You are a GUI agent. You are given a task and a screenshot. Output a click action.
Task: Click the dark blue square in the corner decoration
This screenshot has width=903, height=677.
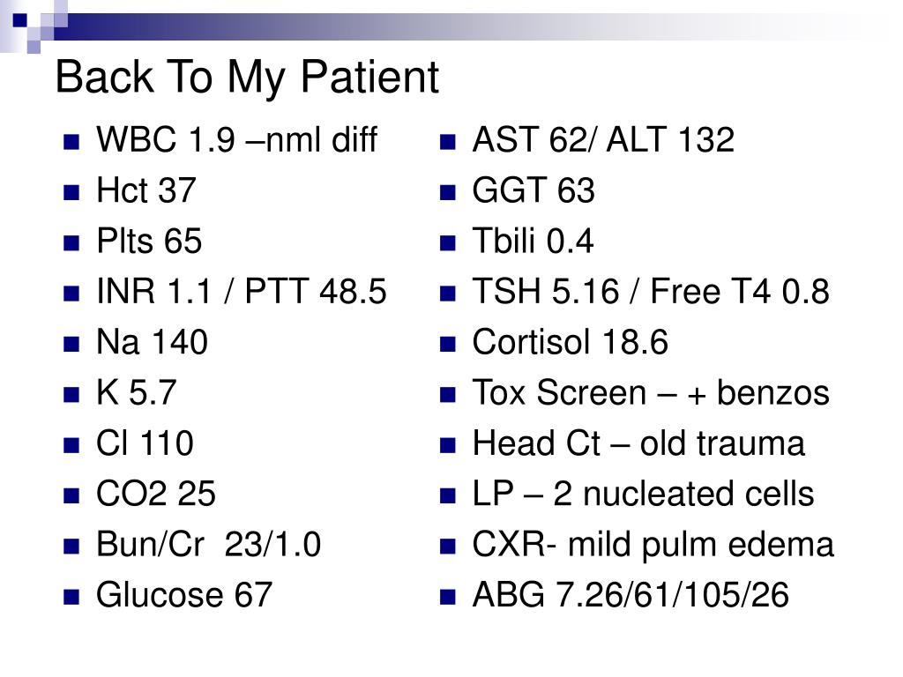point(20,20)
